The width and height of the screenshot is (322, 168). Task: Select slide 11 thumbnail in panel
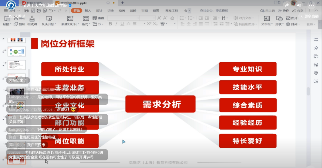coord(17,52)
